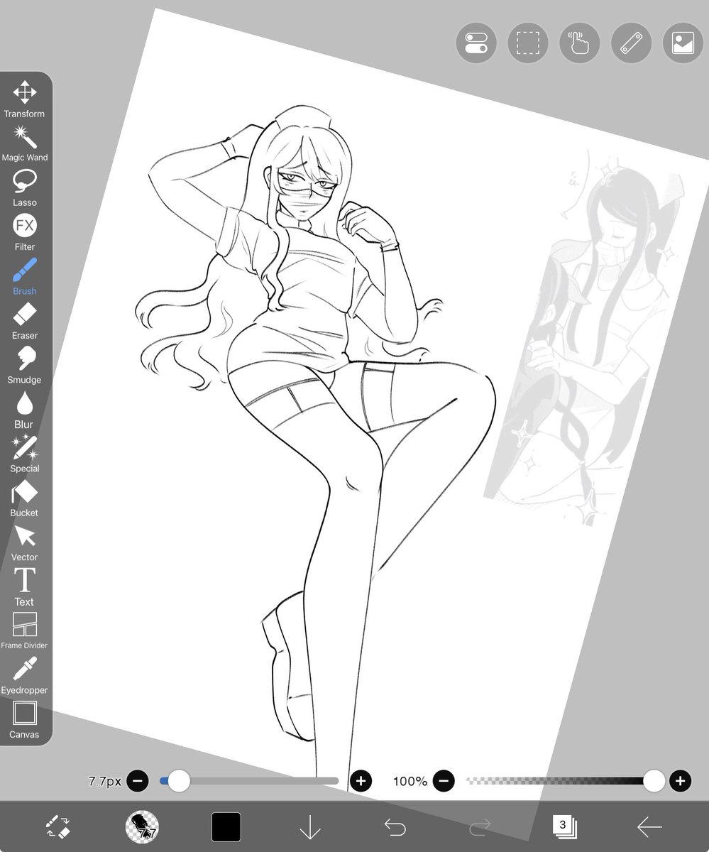The image size is (709, 852).
Task: Increase brush size with plus button
Action: 361,781
